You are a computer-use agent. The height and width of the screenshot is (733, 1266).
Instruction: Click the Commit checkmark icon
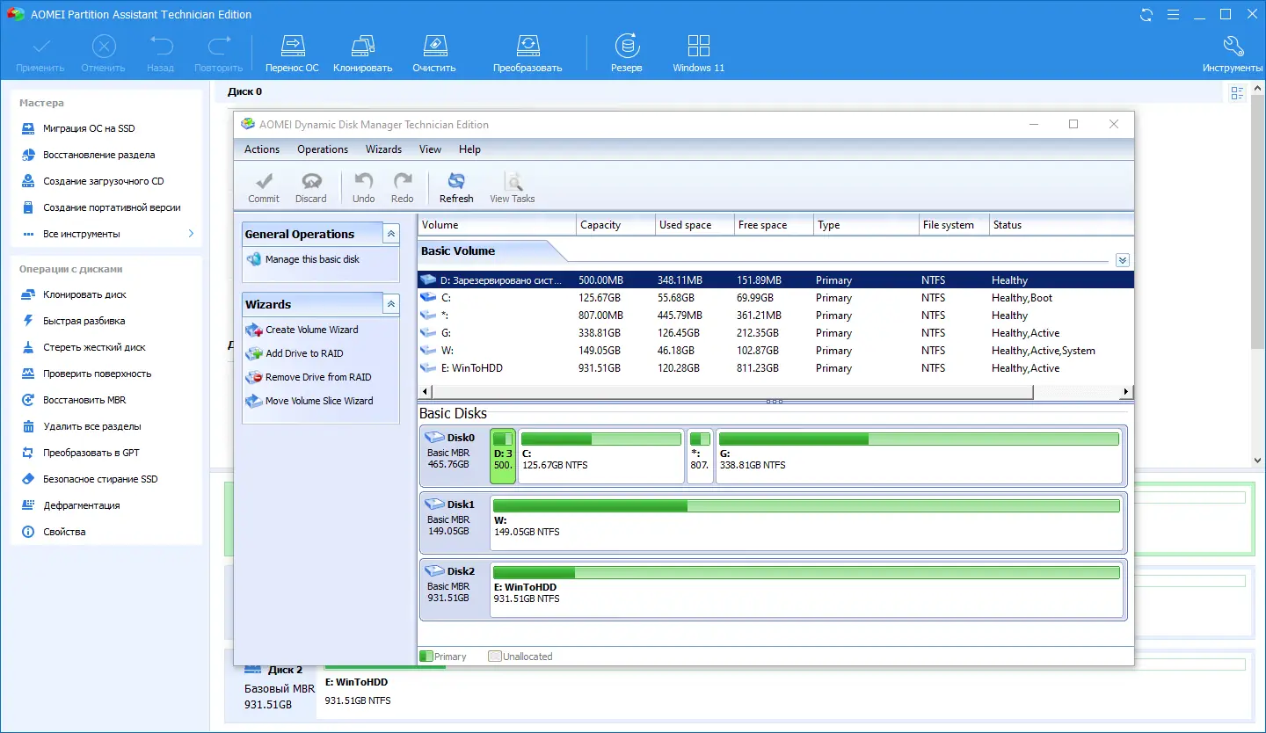[263, 182]
